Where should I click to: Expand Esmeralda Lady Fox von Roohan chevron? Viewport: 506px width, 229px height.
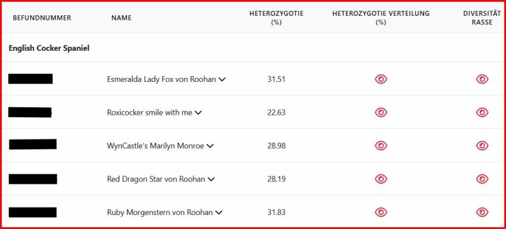(x=222, y=79)
